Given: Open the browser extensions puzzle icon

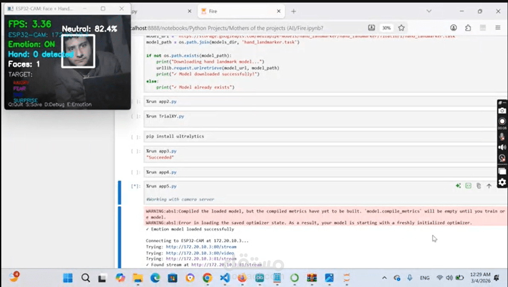Looking at the screenshot, I should coord(468,28).
